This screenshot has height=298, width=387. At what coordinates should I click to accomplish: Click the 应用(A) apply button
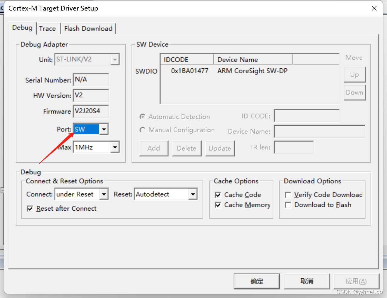coord(356,281)
